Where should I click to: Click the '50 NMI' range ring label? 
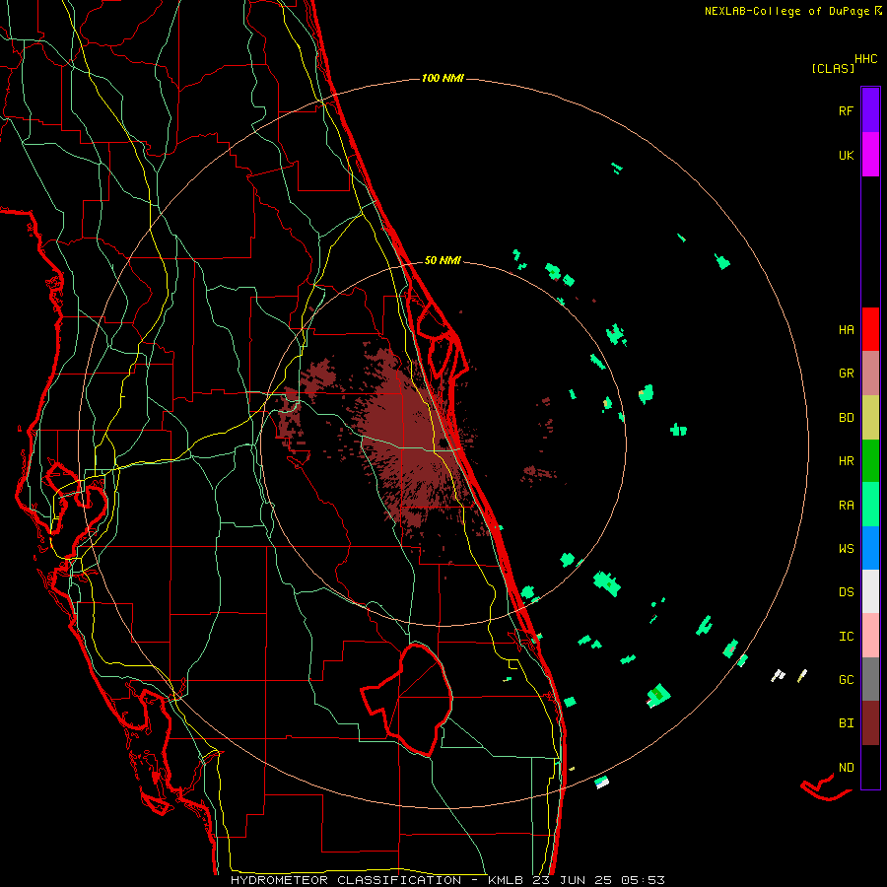443,260
